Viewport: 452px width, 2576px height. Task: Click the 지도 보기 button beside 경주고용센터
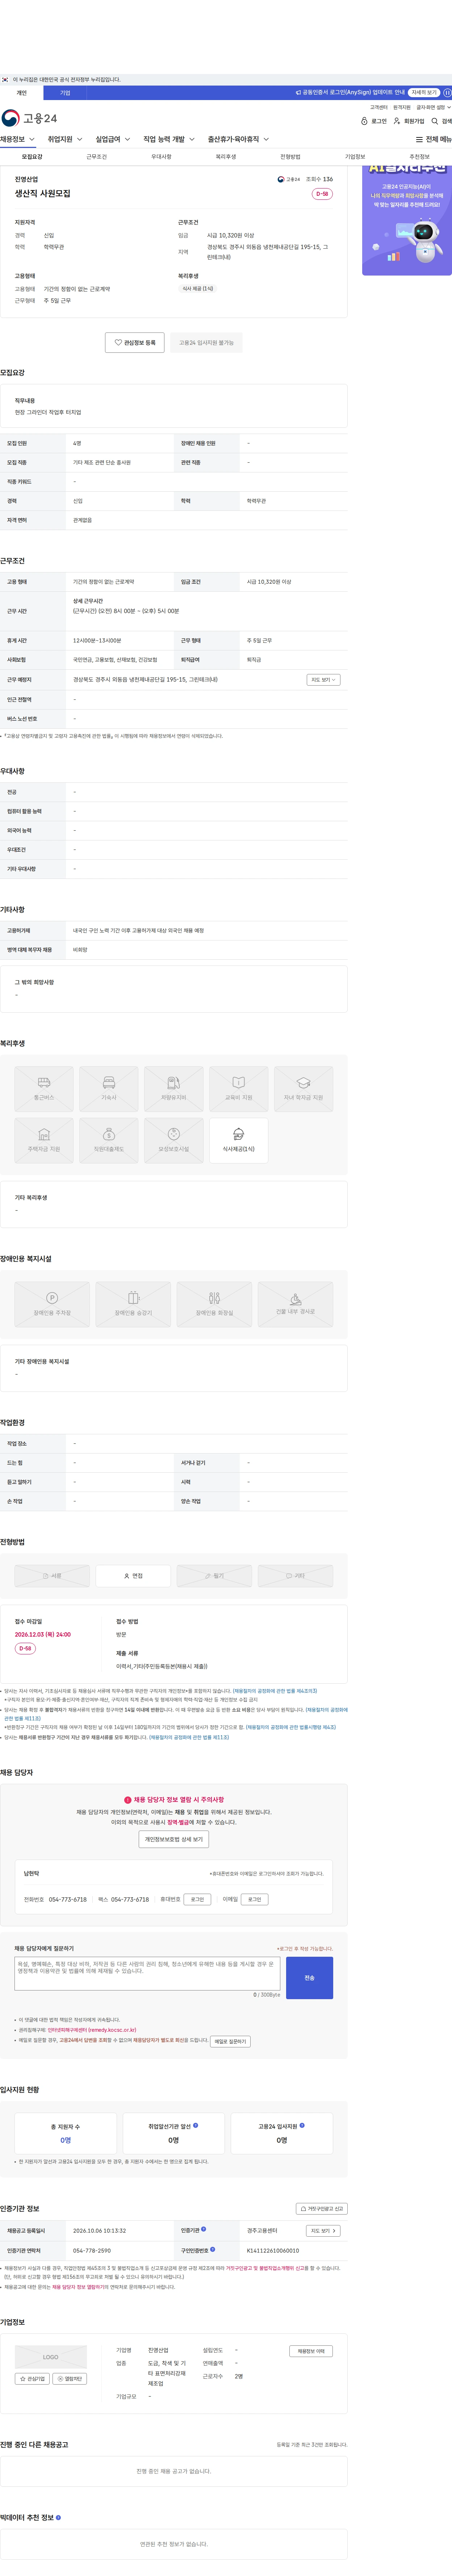point(323,2231)
